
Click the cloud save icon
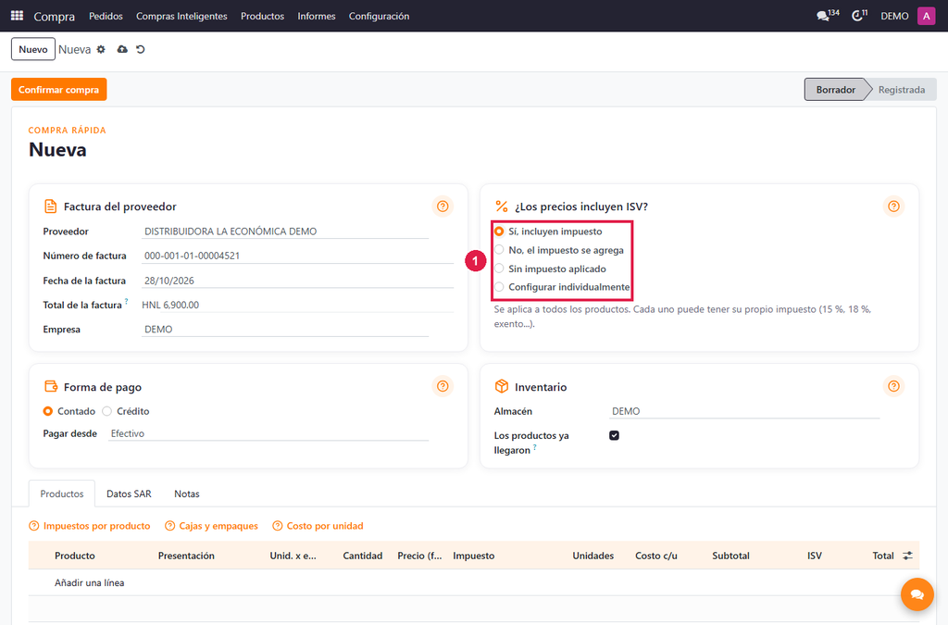[122, 50]
